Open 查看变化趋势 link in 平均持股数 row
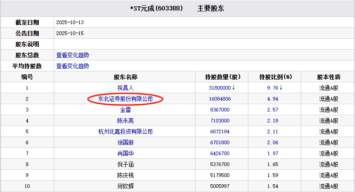This screenshot has height=192, width=355. click(72, 66)
